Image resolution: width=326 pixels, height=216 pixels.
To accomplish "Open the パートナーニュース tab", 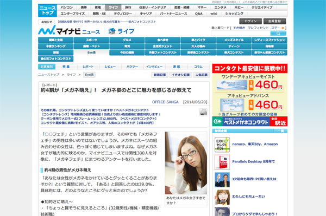I will (173, 14).
